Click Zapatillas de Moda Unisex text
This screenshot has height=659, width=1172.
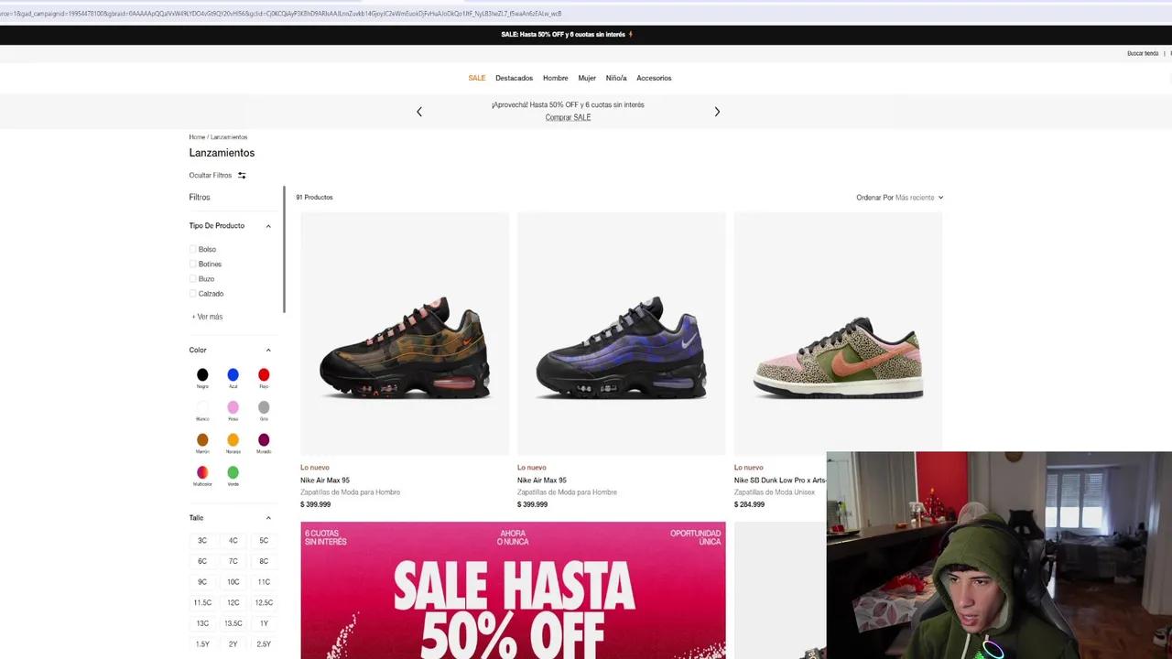click(774, 492)
